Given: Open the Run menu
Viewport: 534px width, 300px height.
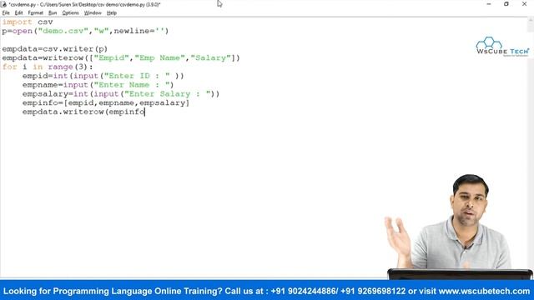Looking at the screenshot, I should [x=53, y=13].
